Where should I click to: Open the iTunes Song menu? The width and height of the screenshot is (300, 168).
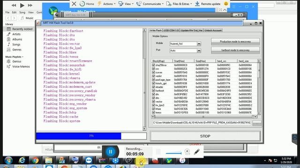[22, 13]
